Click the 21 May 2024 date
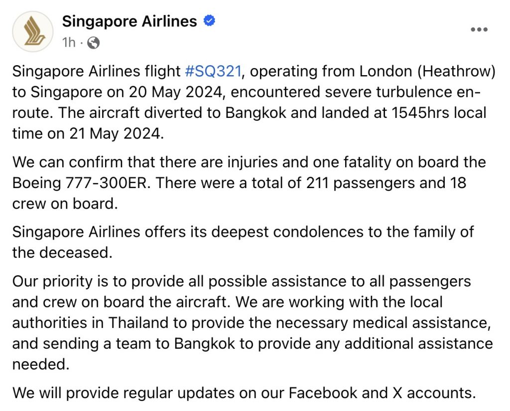 (x=115, y=133)
